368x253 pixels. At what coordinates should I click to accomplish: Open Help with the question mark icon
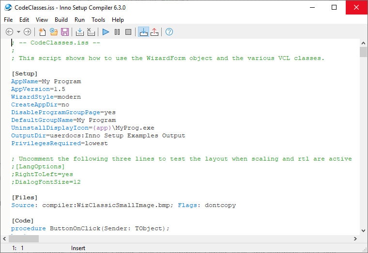pos(169,31)
